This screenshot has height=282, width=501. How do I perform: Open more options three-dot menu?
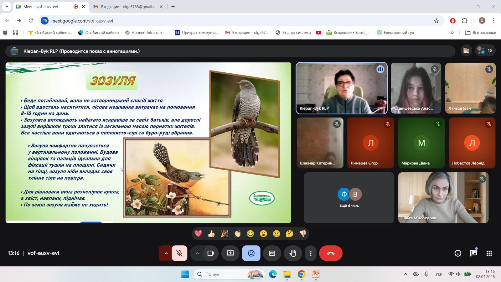coord(310,253)
